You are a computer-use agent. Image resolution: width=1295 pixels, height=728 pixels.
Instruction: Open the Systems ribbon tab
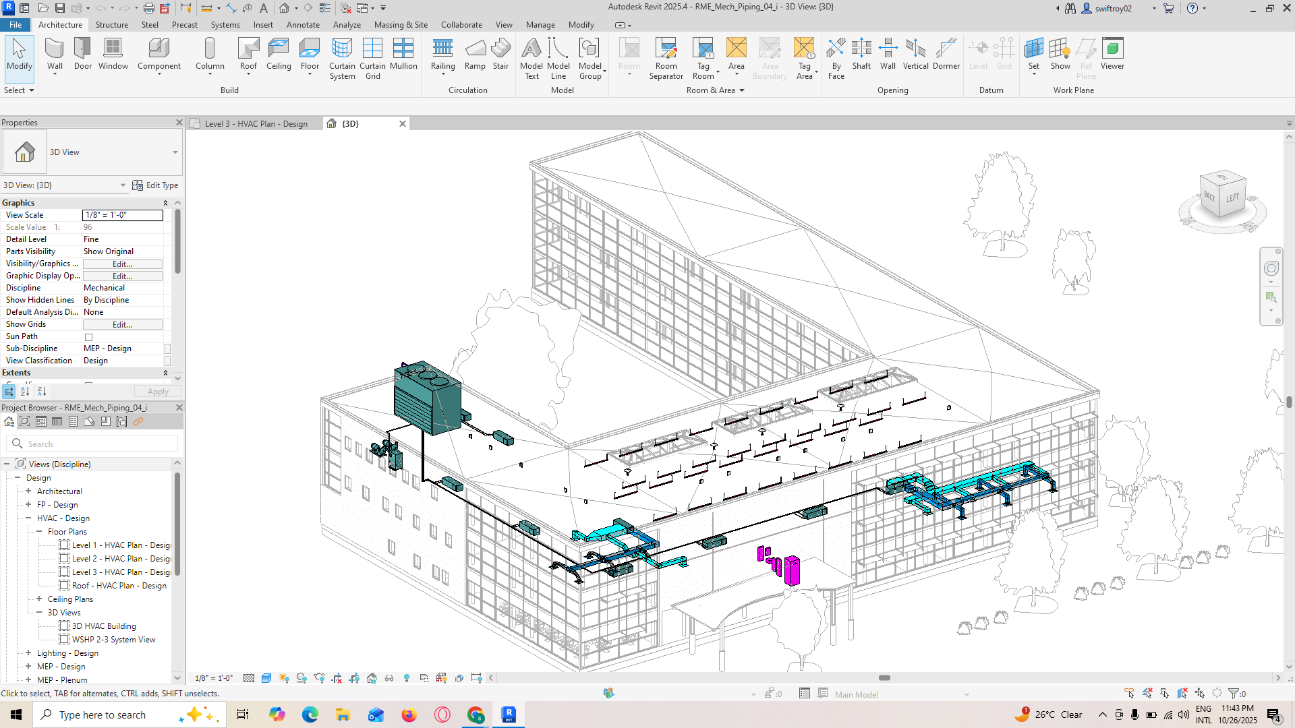[x=225, y=25]
